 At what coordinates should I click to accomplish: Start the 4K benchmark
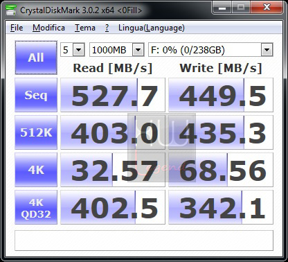(36, 170)
